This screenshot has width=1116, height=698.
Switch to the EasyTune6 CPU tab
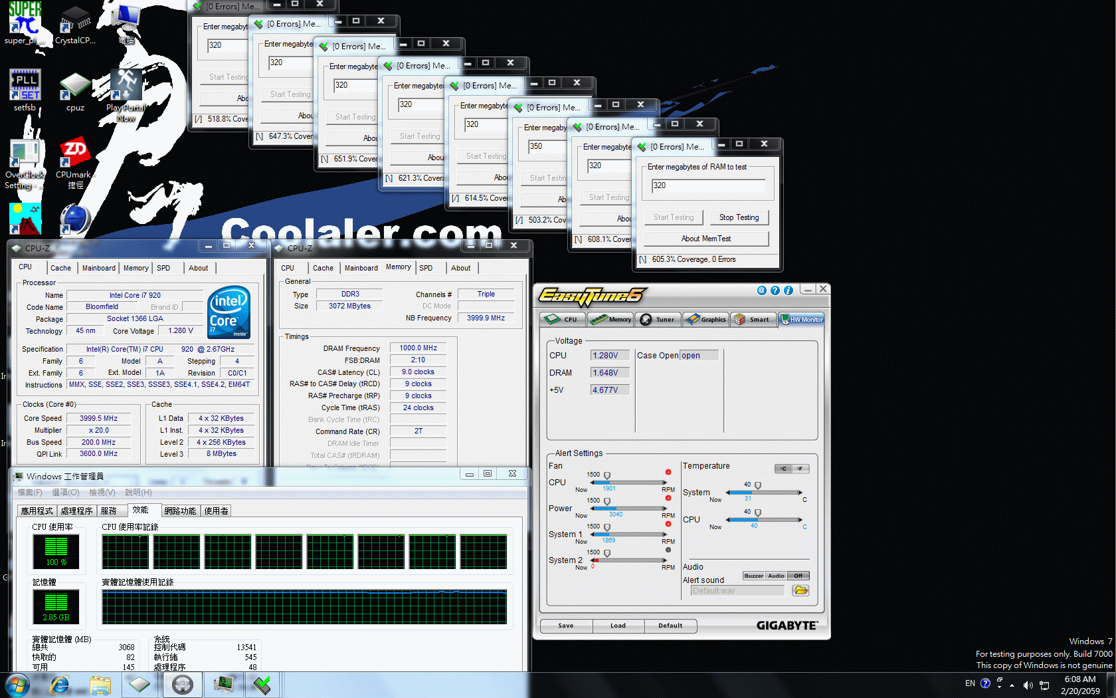pyautogui.click(x=563, y=319)
